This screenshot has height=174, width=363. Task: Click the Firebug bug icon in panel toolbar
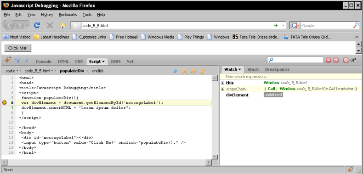click(x=8, y=61)
